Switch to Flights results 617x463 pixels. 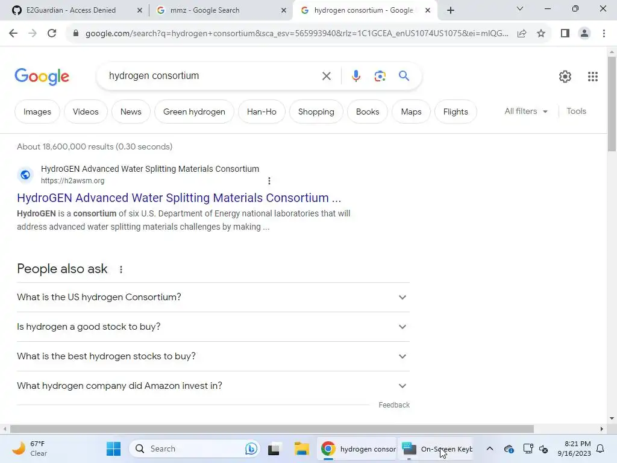[456, 112]
